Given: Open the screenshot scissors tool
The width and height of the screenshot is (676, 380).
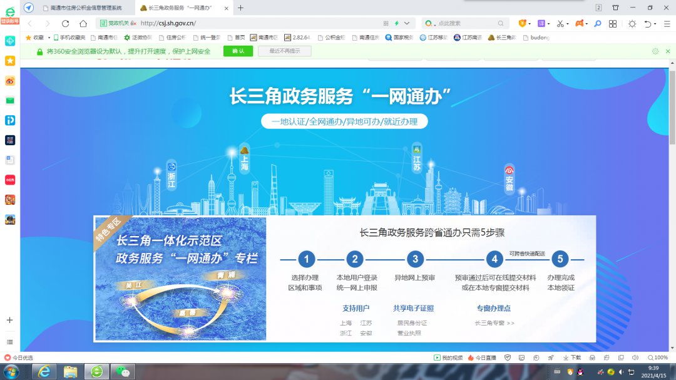Looking at the screenshot, I should click(560, 24).
